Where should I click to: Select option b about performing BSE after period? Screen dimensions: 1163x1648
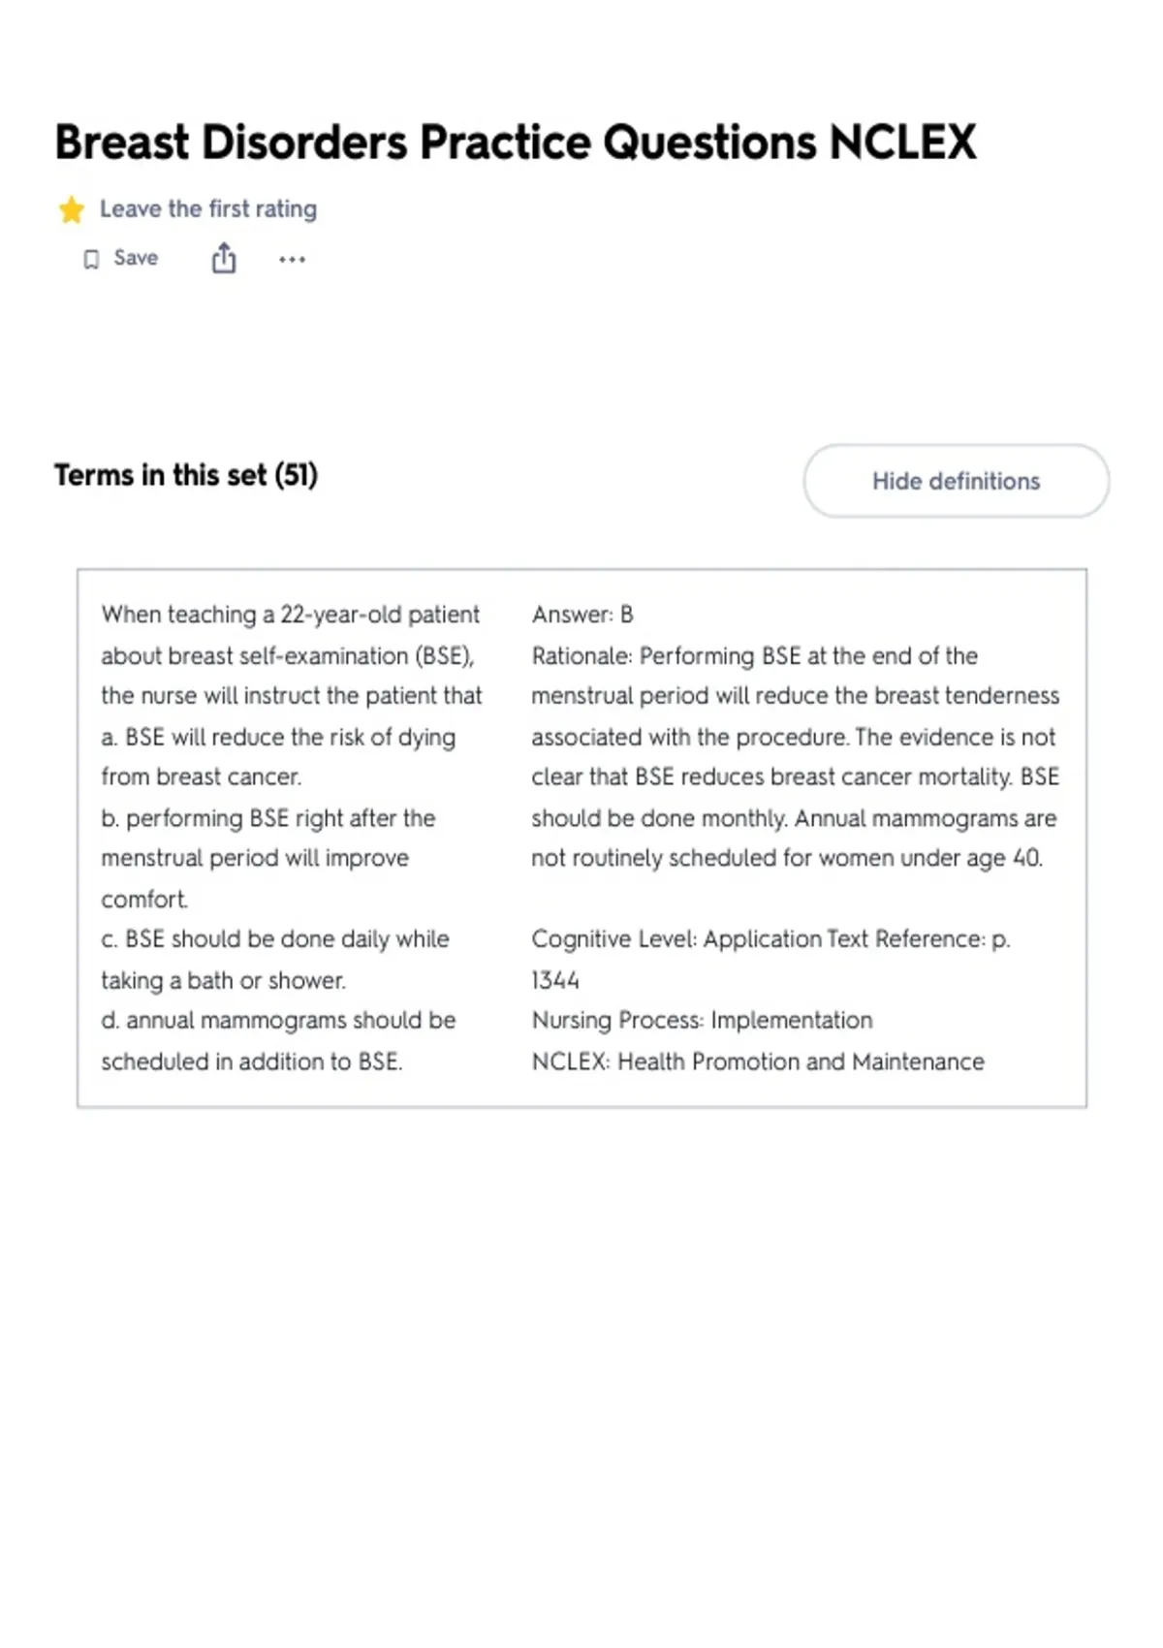[268, 858]
